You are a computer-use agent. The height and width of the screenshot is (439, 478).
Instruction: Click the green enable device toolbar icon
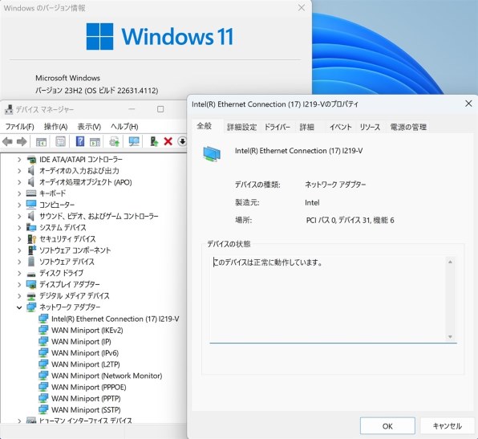[x=154, y=141]
